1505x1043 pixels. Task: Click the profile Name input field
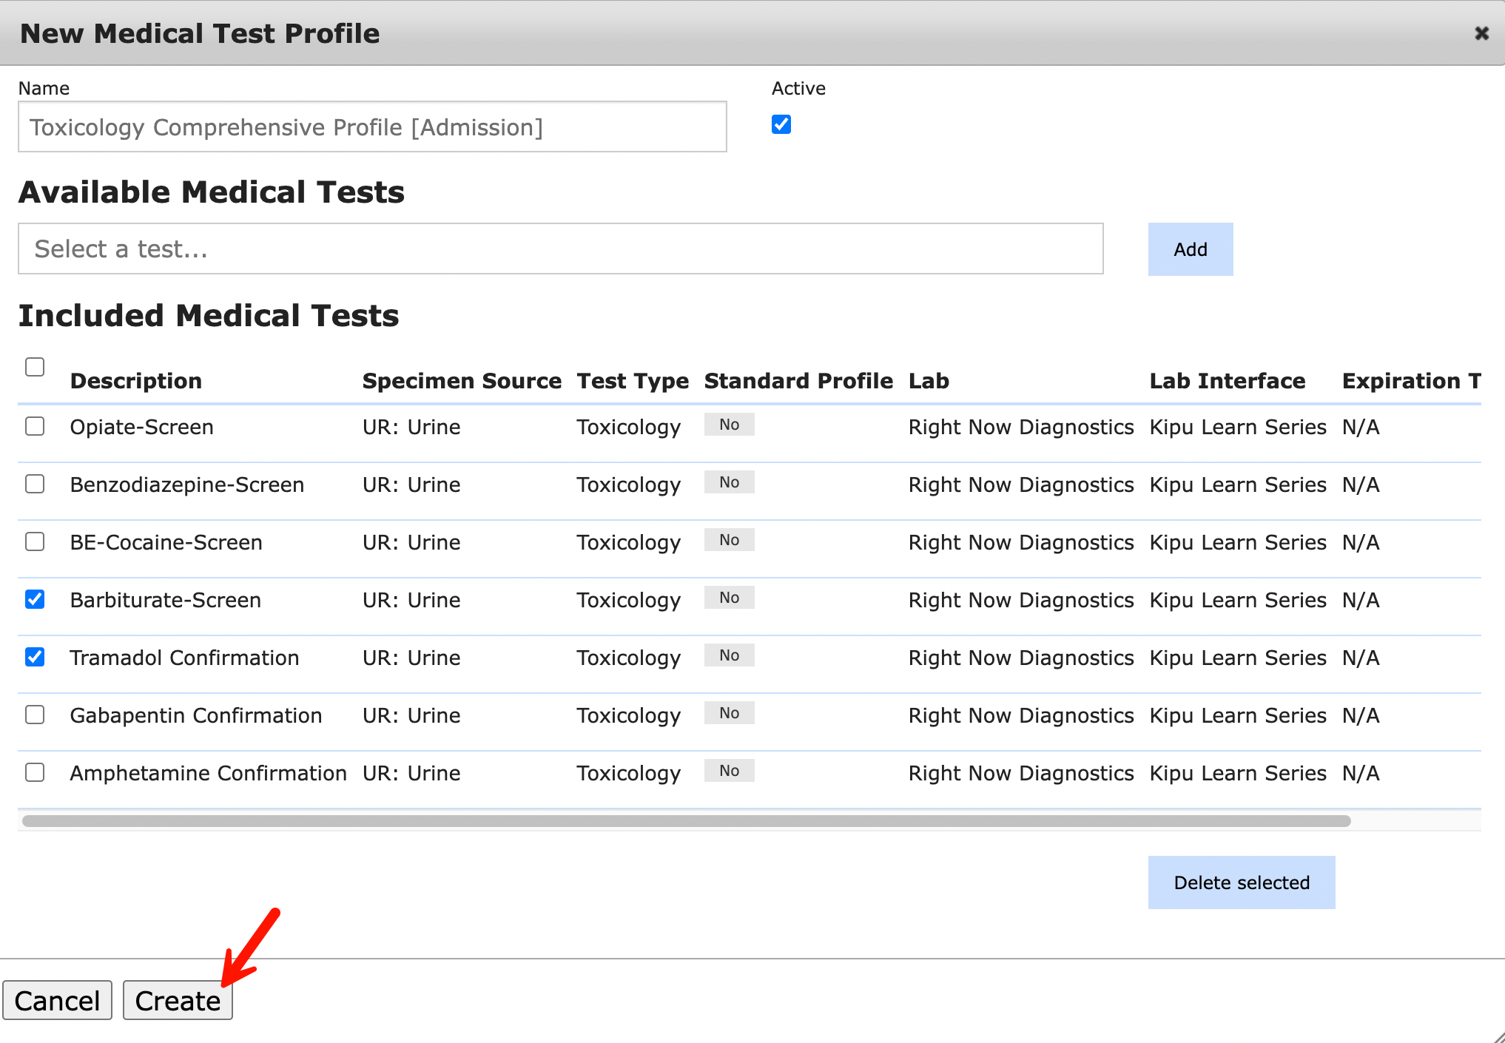coord(372,127)
